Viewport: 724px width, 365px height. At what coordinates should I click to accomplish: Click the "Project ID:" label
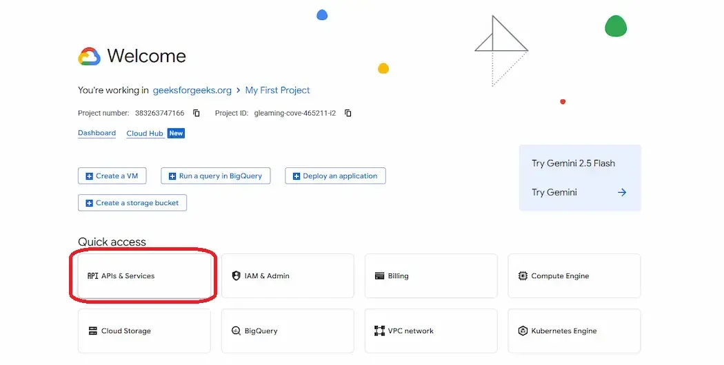point(231,113)
